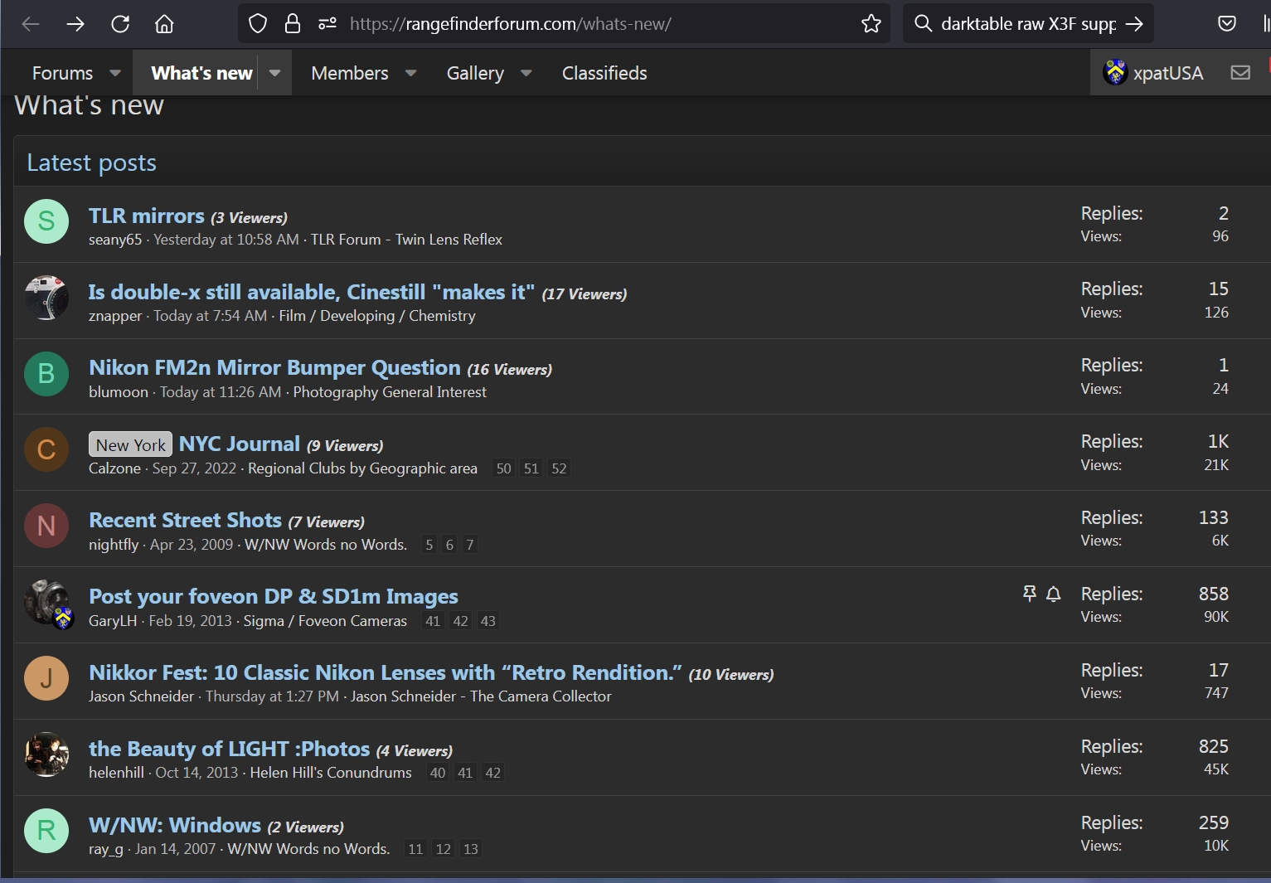Go to browser home page
Viewport: 1271px width, 883px height.
[x=164, y=24]
